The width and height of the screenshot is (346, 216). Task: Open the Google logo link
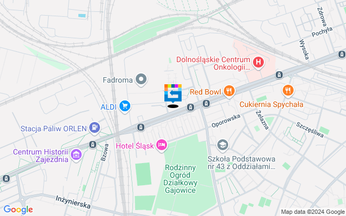[18, 210]
